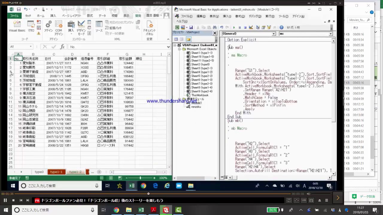The image size is (383, 215).
Task: Click the VBA help question mark icon
Action: (x=281, y=27)
